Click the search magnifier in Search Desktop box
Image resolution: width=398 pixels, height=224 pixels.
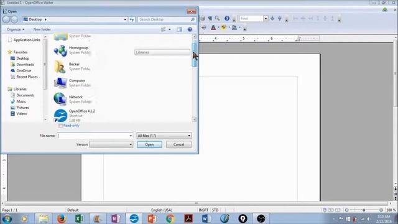193,19
